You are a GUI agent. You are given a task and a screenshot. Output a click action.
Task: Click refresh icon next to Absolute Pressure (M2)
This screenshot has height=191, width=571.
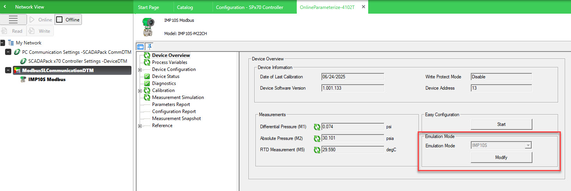(317, 138)
